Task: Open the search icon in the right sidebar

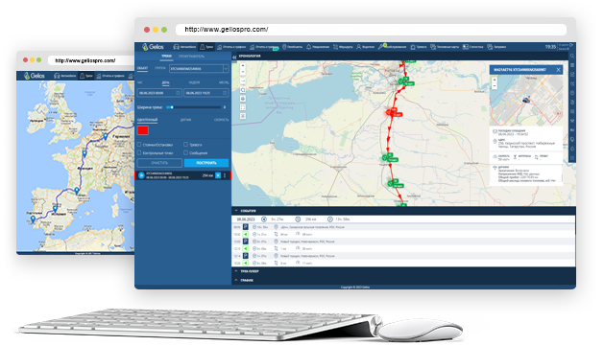Action: pyautogui.click(x=572, y=57)
